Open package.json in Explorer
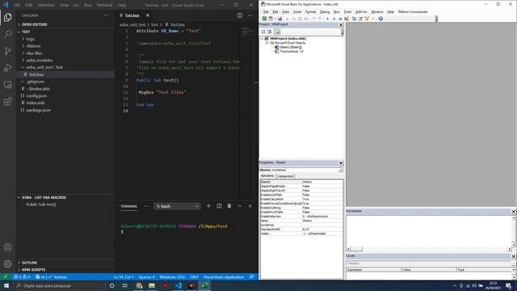Screen dimensions: 517x291 [65, 110]
